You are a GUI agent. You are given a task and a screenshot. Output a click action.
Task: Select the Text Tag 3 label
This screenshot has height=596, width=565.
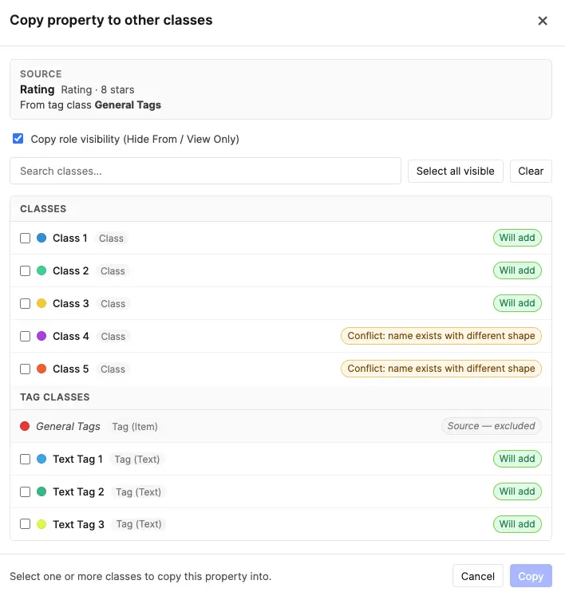(78, 524)
